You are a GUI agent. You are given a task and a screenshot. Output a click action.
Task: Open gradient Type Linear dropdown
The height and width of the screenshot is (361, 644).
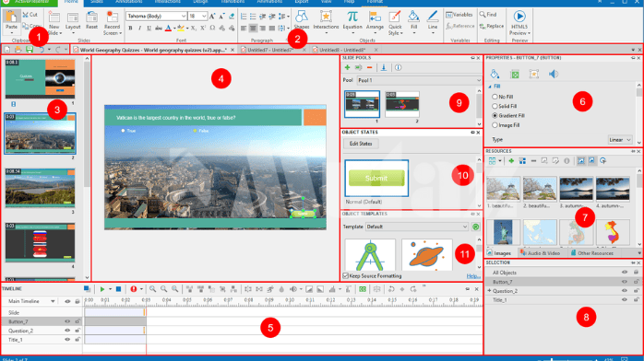[620, 140]
